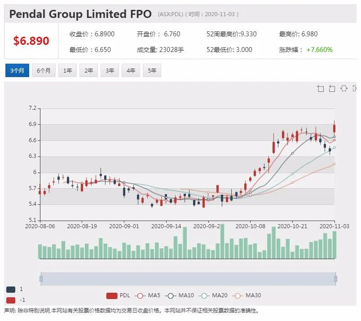Select the 3个月 time range tab
Image resolution: width=361 pixels, height=321 pixels.
(17, 70)
